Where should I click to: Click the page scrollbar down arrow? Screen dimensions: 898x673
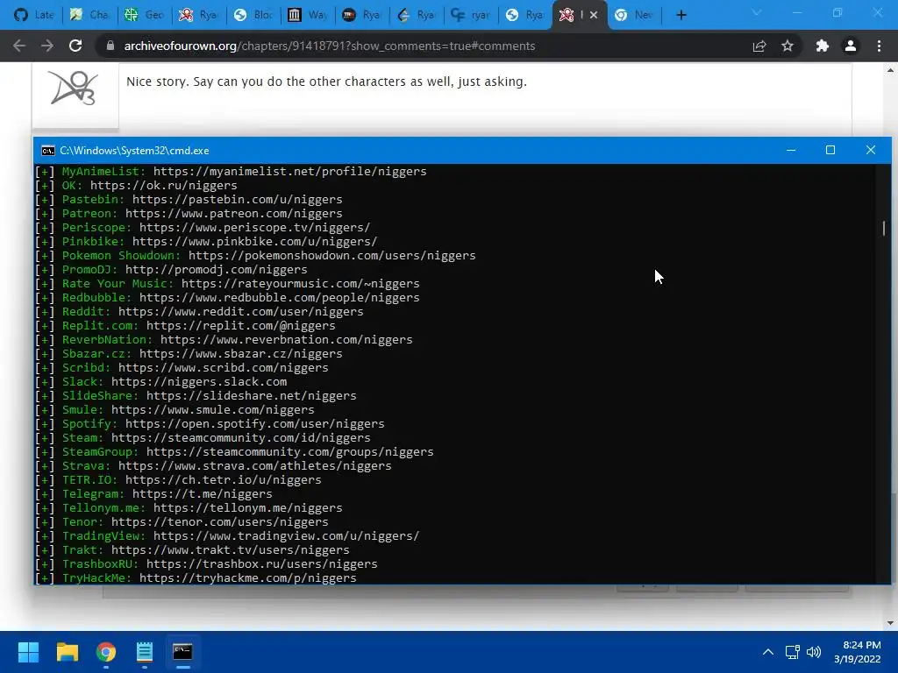tap(890, 623)
